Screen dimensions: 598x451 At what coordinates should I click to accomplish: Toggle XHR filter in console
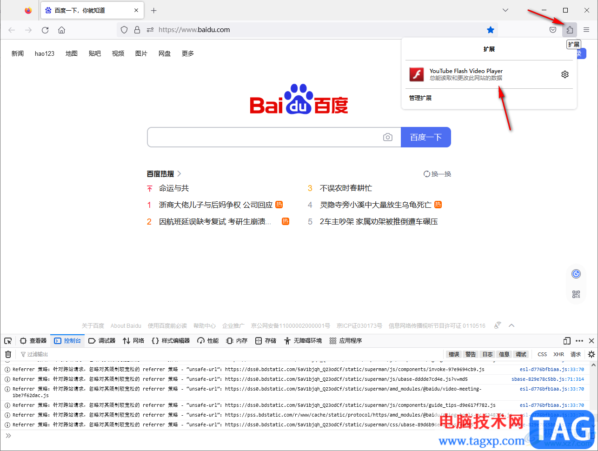[558, 354]
